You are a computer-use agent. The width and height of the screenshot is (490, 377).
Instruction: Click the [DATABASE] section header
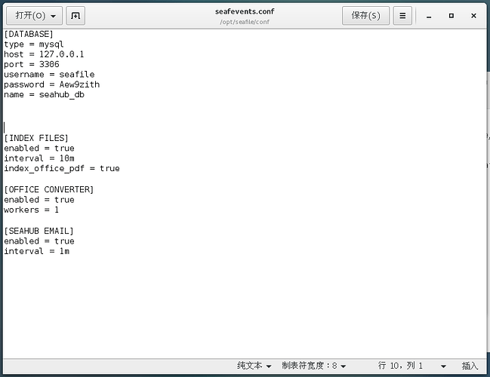click(29, 34)
